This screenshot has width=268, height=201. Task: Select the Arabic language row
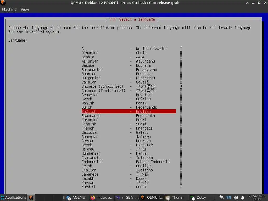click(x=129, y=57)
